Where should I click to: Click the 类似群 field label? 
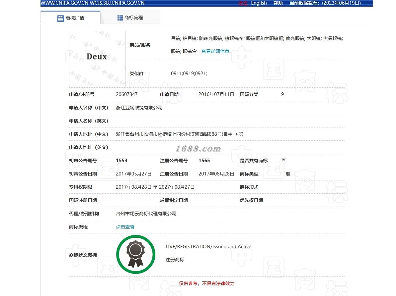click(x=136, y=74)
